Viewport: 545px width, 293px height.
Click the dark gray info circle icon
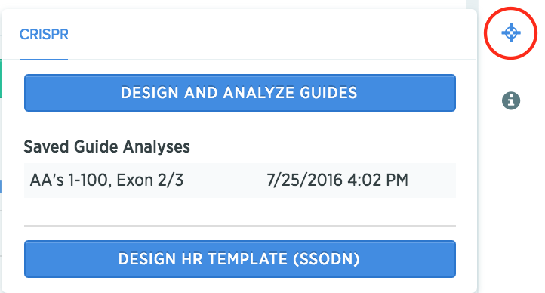pyautogui.click(x=511, y=100)
